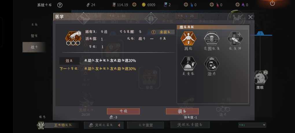Switch to the 智慧 tab
Image resolution: width=295 pixels, height=133 pixels.
(34, 36)
